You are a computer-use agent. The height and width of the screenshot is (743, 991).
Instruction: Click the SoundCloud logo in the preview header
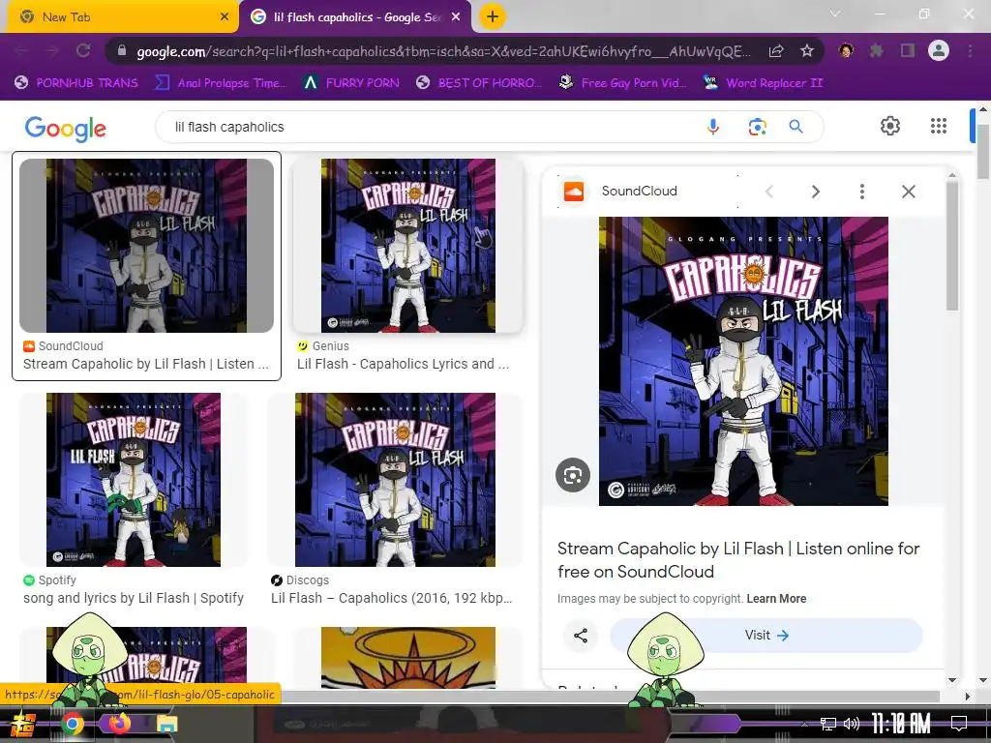pyautogui.click(x=574, y=192)
